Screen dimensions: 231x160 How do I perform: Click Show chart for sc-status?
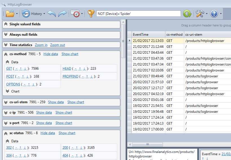click(67, 133)
